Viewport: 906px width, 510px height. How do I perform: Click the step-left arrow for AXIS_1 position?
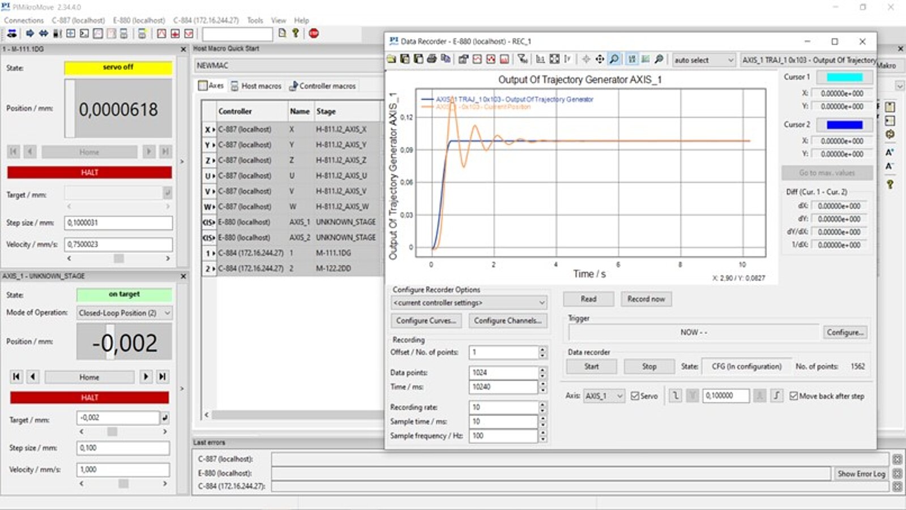(33, 376)
